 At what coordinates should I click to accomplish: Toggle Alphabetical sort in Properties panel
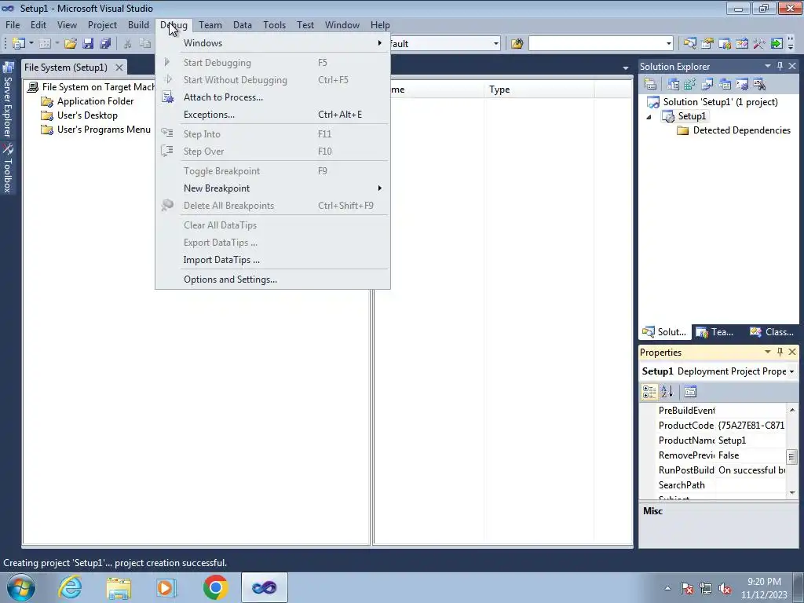(667, 392)
